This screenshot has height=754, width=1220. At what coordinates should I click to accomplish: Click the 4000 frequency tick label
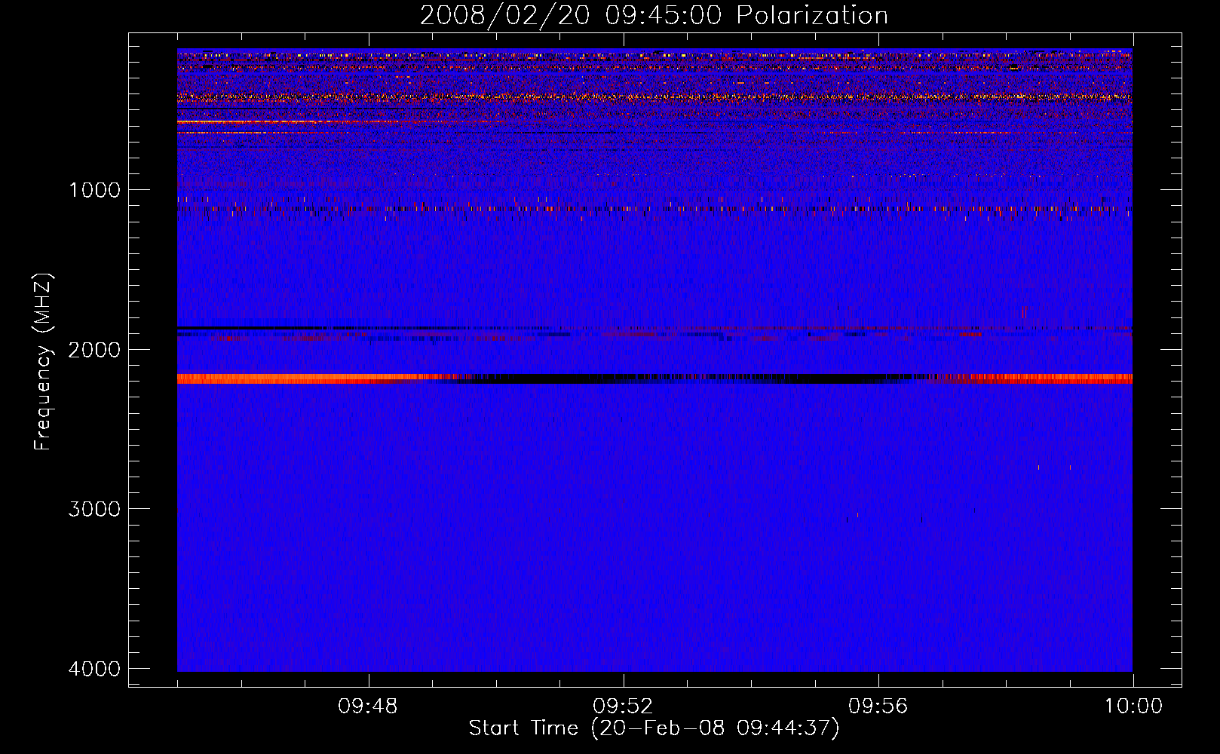click(94, 669)
